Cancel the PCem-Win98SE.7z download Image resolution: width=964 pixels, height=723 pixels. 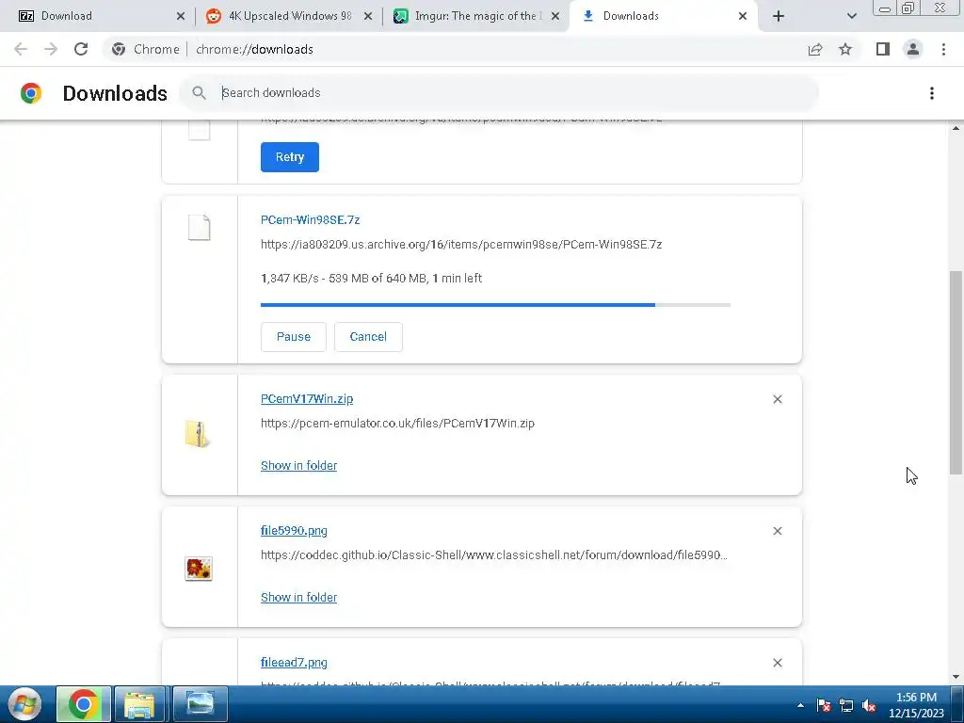tap(368, 337)
